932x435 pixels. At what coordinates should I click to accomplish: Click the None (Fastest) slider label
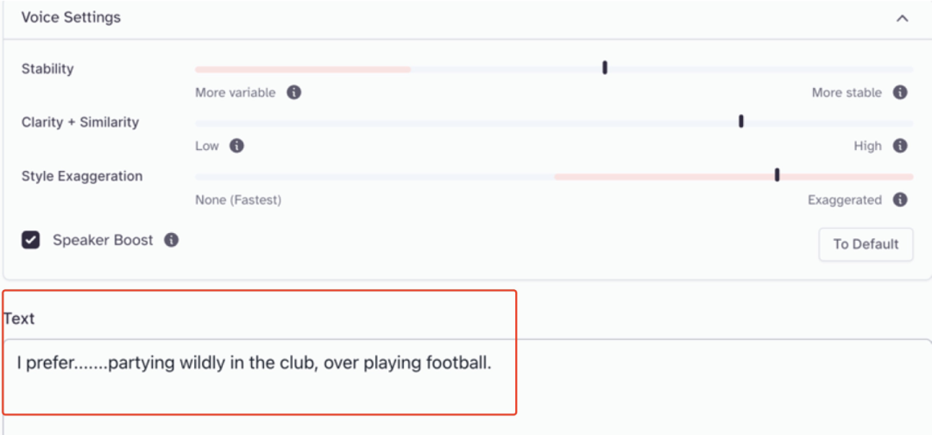click(238, 200)
